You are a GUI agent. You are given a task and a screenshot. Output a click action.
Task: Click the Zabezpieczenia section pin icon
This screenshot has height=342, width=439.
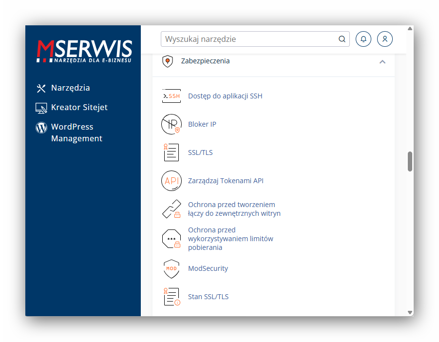coord(168,61)
